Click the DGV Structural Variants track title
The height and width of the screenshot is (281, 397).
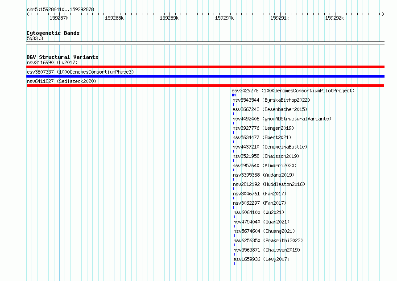coord(62,57)
